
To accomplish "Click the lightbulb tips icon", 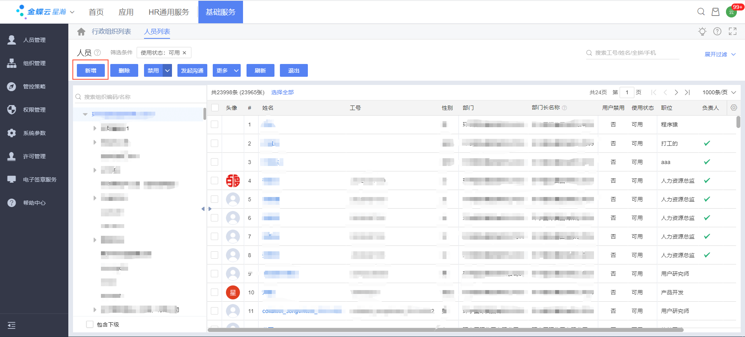I will click(x=702, y=31).
